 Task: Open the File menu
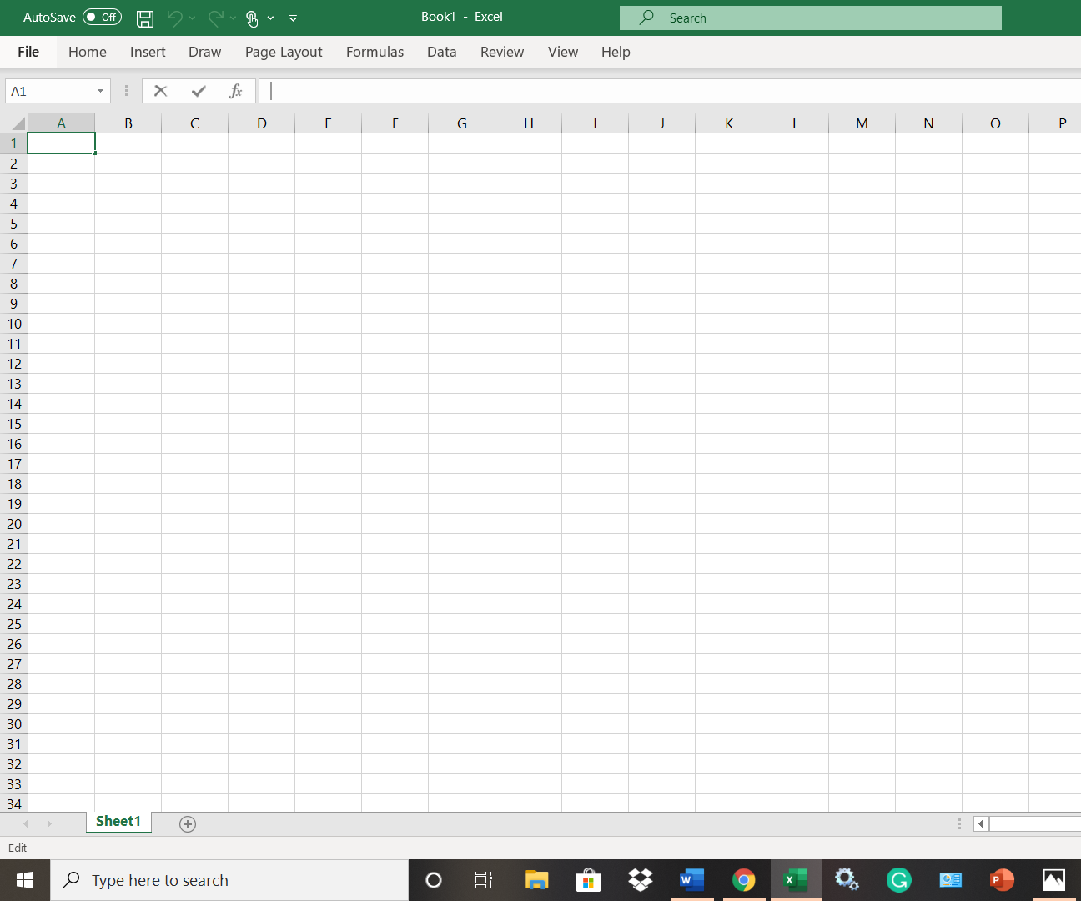pyautogui.click(x=28, y=52)
